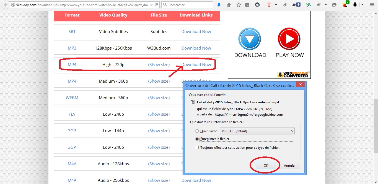Click the '128Kbps - 256Kbps' quality text

(113, 48)
